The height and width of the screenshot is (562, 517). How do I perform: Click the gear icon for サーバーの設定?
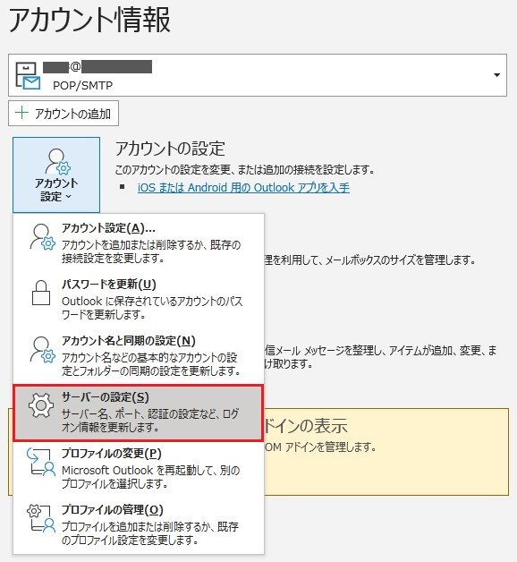[41, 405]
